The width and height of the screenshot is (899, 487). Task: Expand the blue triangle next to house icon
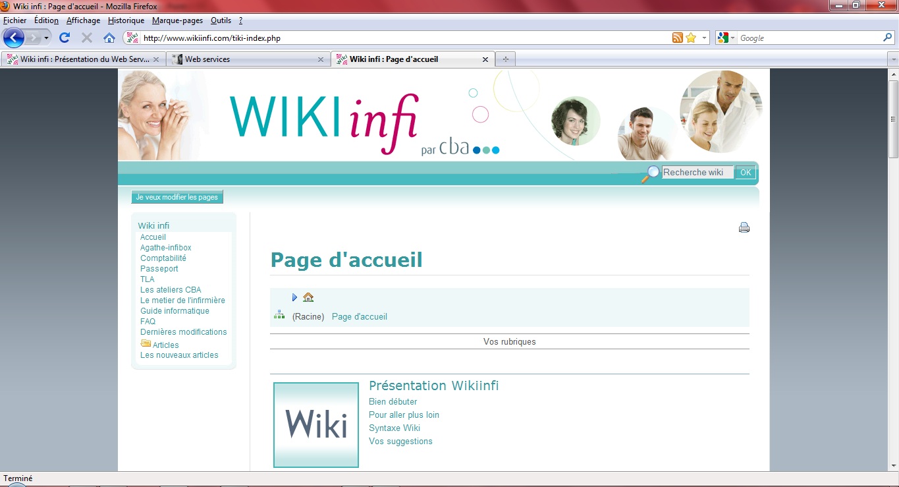[x=294, y=297]
